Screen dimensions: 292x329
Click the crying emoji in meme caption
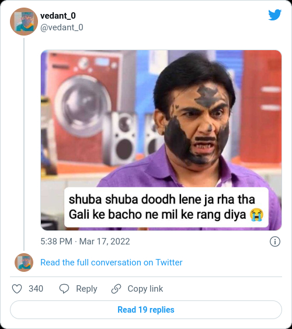coord(256,215)
